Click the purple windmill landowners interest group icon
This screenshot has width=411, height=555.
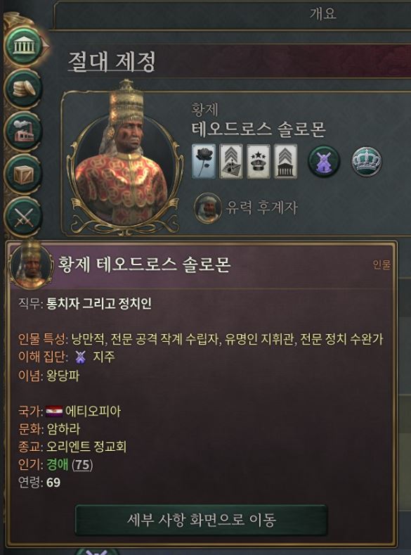click(x=324, y=161)
